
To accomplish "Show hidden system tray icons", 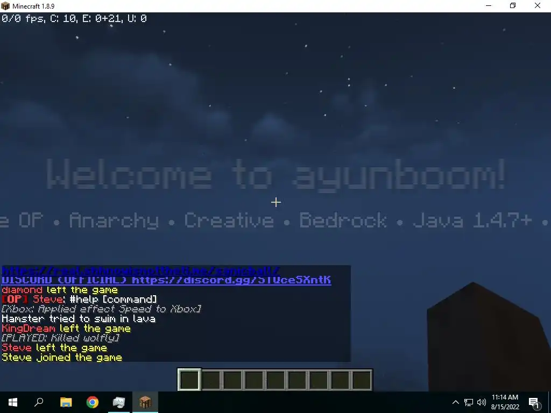I will [x=455, y=402].
